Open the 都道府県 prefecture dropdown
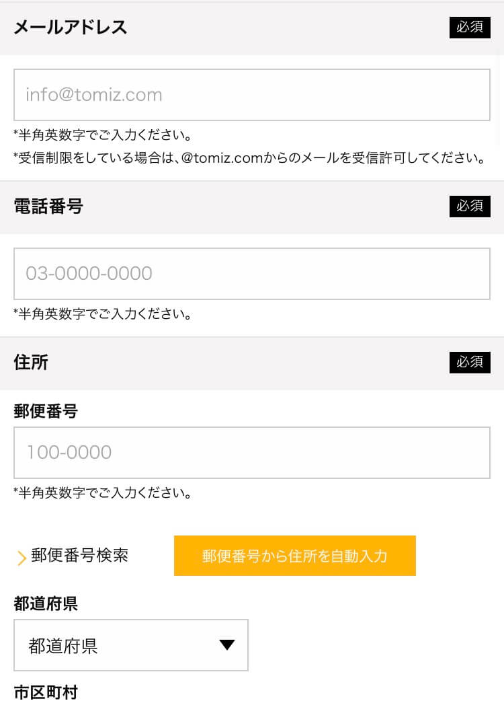Viewport: 504px width, 705px height. (131, 645)
